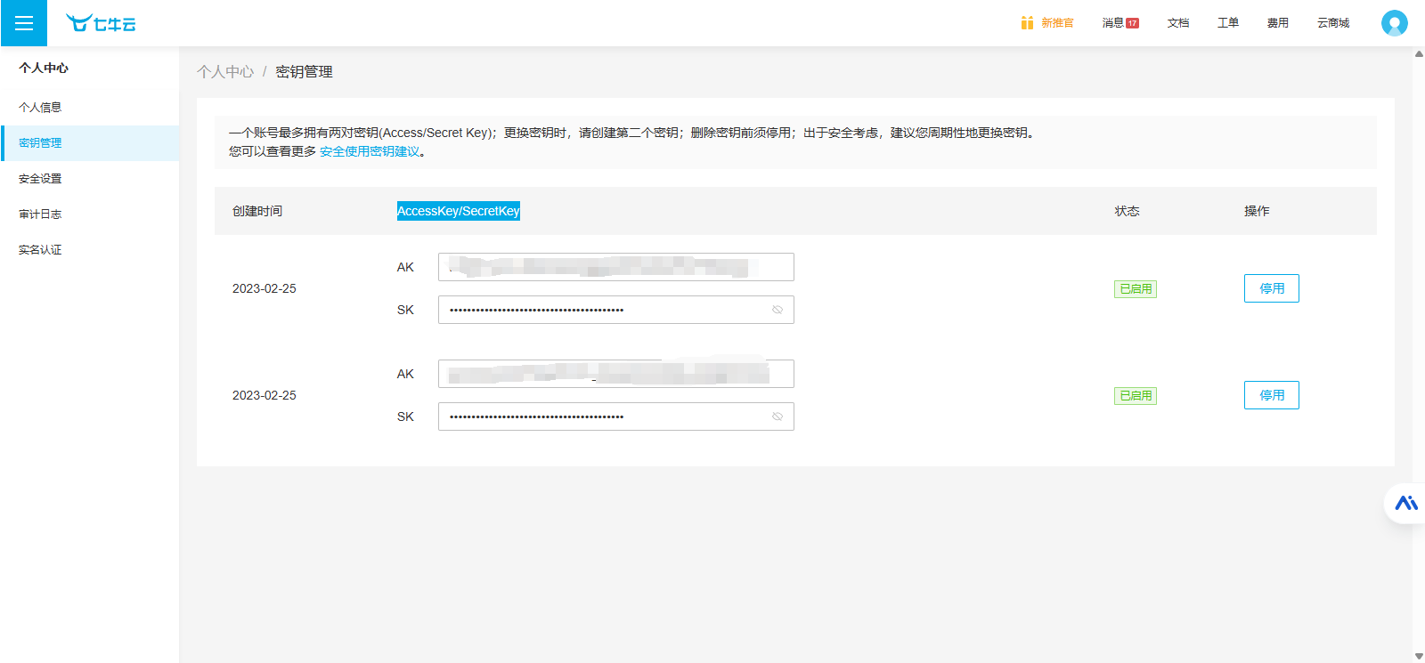Reveal the first secret key with eye icon
The height and width of the screenshot is (663, 1425).
click(x=778, y=310)
